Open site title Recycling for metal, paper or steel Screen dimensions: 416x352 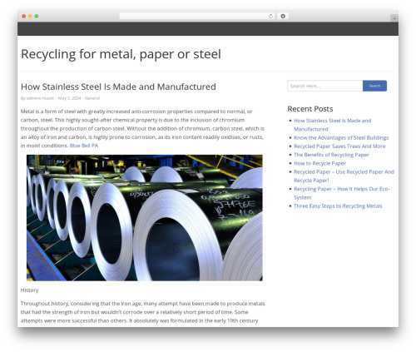tap(121, 54)
